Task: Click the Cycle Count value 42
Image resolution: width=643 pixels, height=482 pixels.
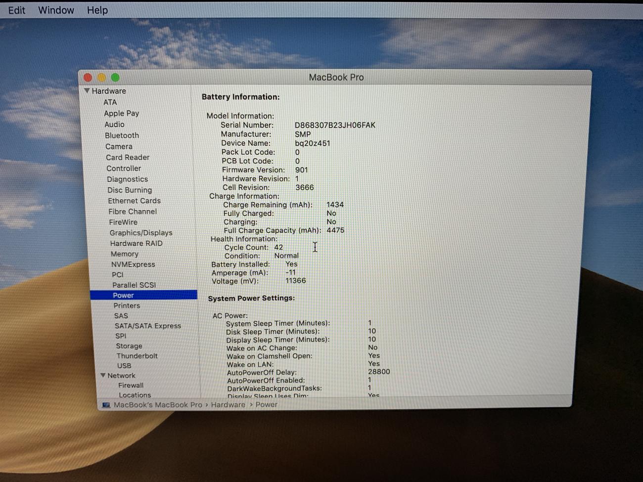Action: pyautogui.click(x=278, y=247)
